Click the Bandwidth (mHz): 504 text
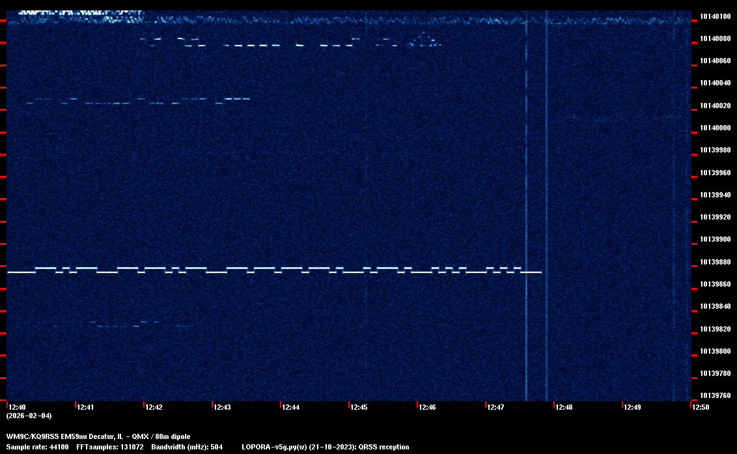The height and width of the screenshot is (454, 737). (187, 447)
